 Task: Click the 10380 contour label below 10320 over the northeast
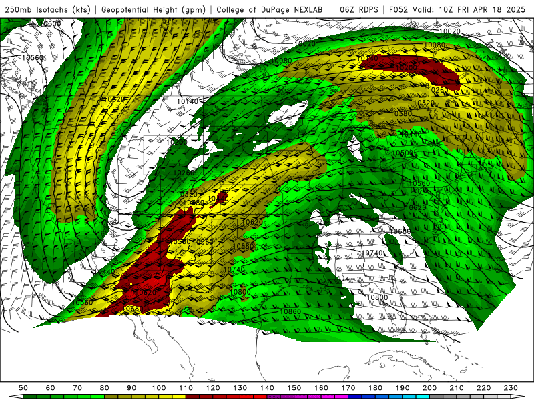point(401,113)
